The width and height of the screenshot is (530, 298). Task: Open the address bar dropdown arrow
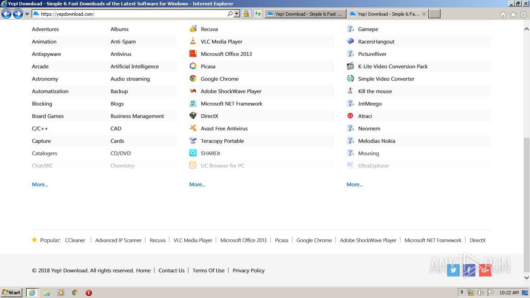click(237, 14)
